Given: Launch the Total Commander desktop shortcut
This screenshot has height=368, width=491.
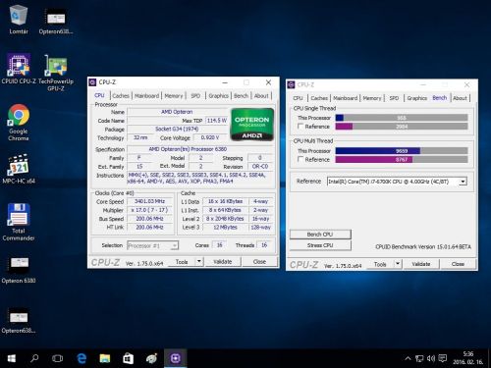Looking at the screenshot, I should click(19, 222).
